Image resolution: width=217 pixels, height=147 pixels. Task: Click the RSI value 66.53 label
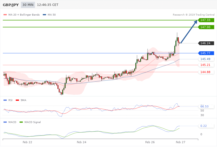tap(206, 106)
